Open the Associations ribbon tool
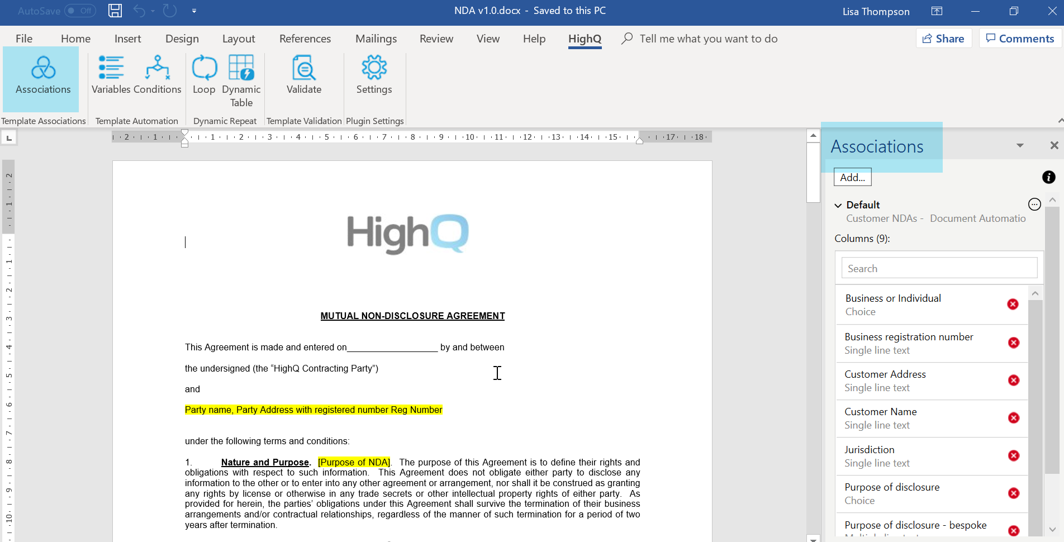This screenshot has width=1064, height=542. tap(43, 76)
